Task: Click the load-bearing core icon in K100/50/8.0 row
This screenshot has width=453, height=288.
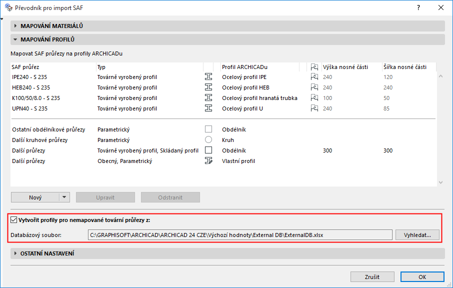Action: point(314,97)
